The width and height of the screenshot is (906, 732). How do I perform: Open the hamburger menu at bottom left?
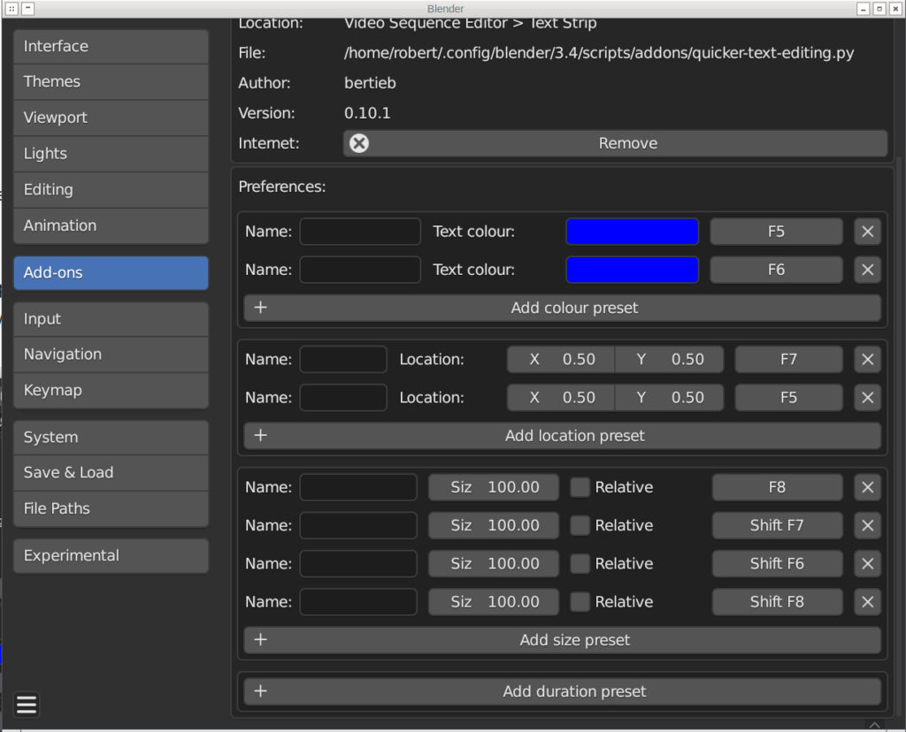pyautogui.click(x=27, y=705)
